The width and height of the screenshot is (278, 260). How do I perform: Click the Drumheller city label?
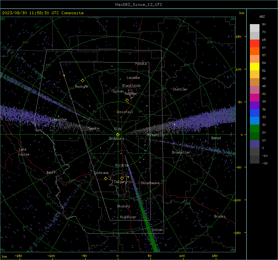[181, 152]
